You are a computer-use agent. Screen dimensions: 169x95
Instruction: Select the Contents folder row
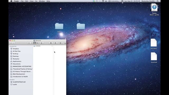pos(43,46)
